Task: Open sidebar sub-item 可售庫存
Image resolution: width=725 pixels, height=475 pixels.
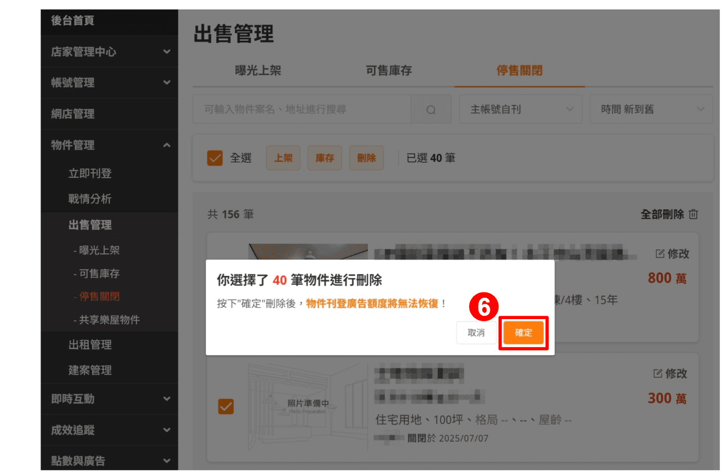Action: pos(97,274)
